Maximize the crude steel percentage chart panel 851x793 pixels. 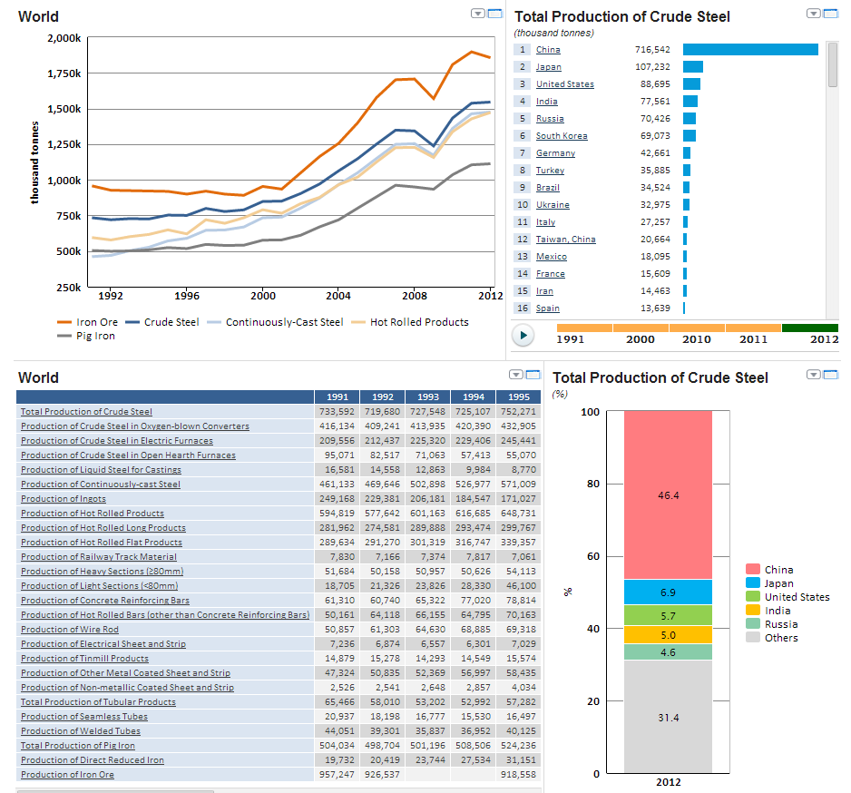pyautogui.click(x=829, y=375)
